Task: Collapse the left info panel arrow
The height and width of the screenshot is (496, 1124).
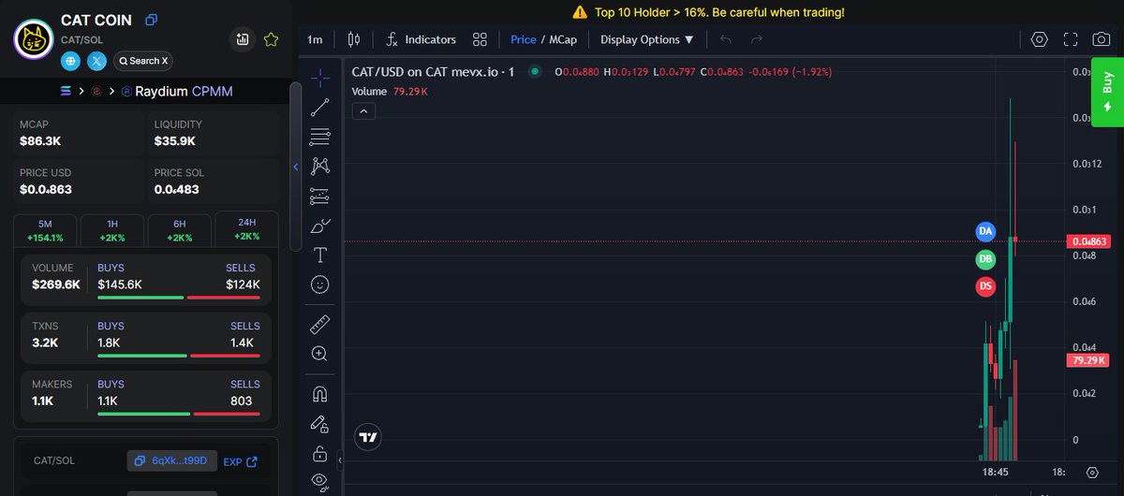Action: click(296, 167)
